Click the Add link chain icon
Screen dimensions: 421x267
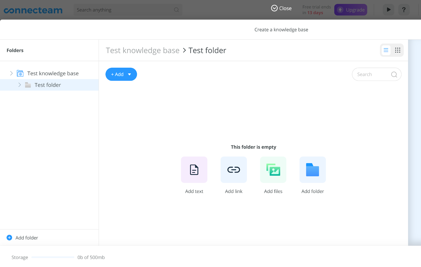tap(233, 170)
